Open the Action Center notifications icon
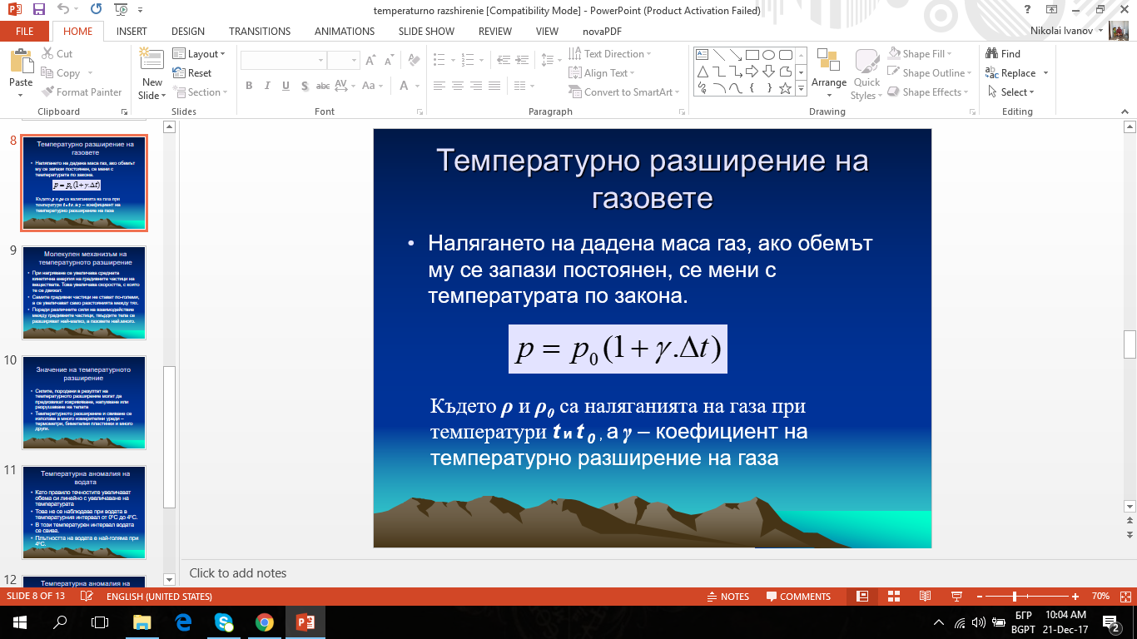This screenshot has width=1137, height=639. [1110, 622]
